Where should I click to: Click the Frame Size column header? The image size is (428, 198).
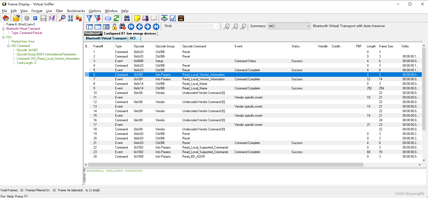tap(389, 46)
